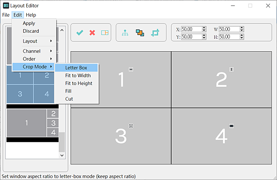Click the crop indicator icon in window 1
Screen dimensions: 277x180
pyautogui.click(x=131, y=69)
